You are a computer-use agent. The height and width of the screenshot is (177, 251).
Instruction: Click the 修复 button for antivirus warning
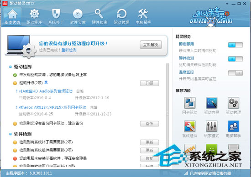(149, 158)
